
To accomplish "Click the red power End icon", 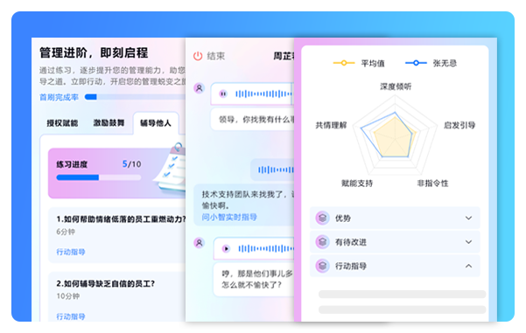I will coord(198,56).
